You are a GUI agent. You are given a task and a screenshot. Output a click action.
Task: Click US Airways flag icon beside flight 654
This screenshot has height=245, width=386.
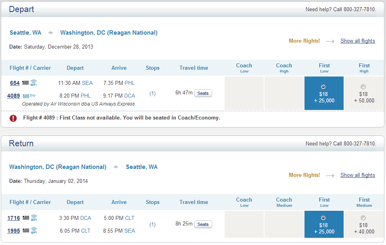tap(26, 83)
